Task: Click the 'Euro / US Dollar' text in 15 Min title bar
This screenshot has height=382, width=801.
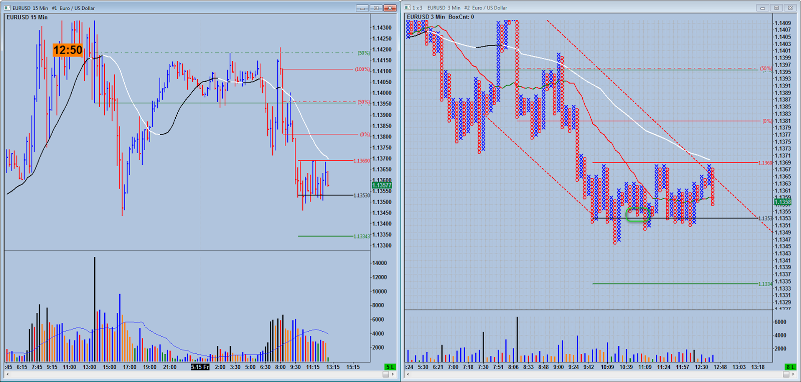Action: [77, 8]
